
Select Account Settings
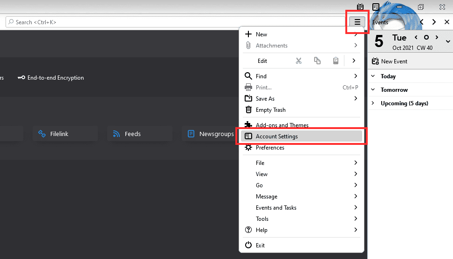pos(302,136)
